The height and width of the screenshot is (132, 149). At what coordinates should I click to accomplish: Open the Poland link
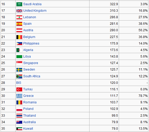click(x=28, y=109)
